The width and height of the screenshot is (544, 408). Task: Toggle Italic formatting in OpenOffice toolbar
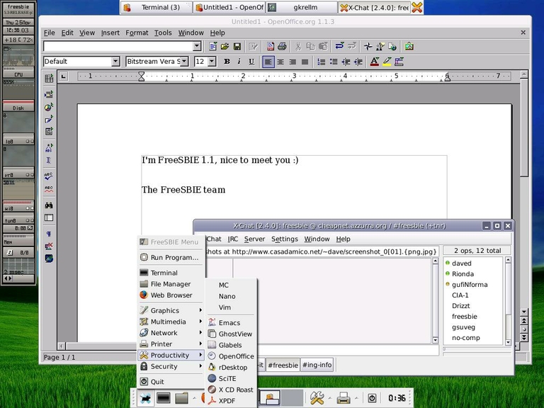pyautogui.click(x=239, y=62)
